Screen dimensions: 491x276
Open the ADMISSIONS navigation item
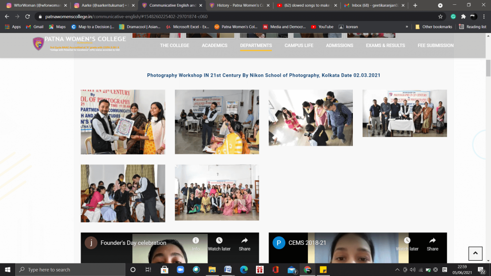tap(339, 46)
